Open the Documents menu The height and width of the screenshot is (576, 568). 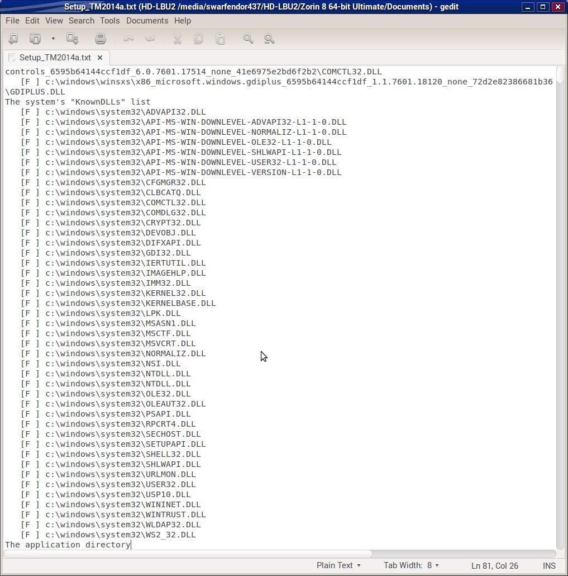point(147,21)
